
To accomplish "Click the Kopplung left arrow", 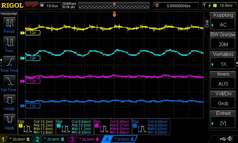I will 212,25.
